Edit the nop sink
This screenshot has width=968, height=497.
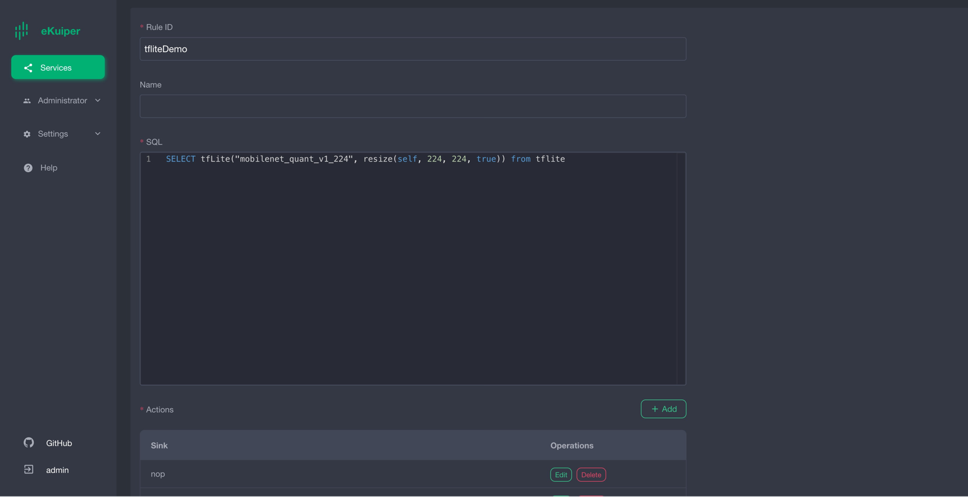click(561, 475)
